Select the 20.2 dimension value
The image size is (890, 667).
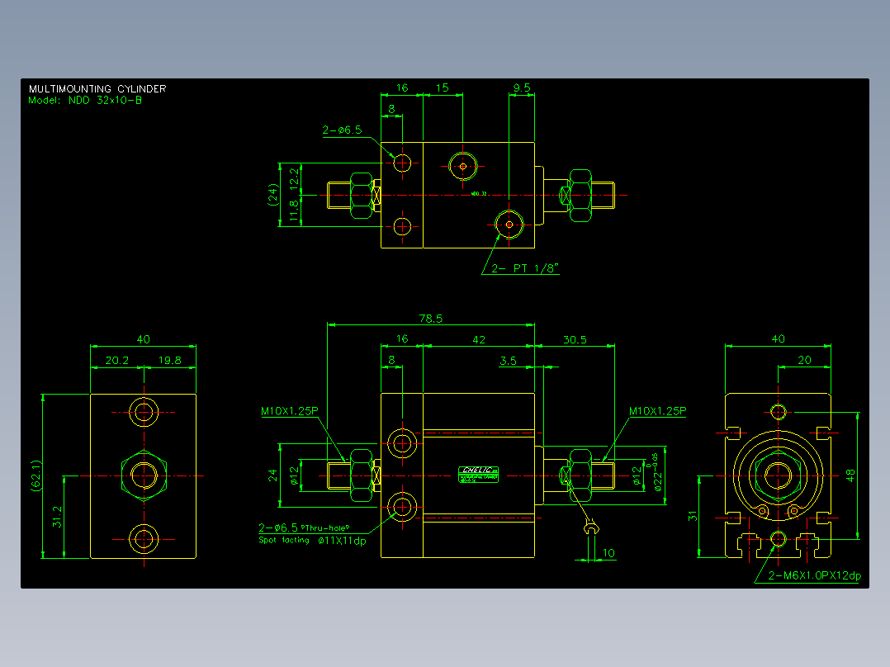(x=117, y=361)
